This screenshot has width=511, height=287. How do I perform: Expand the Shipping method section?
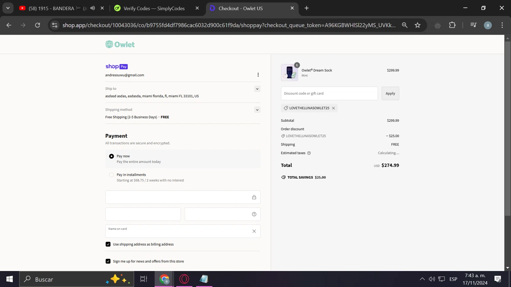tap(257, 110)
